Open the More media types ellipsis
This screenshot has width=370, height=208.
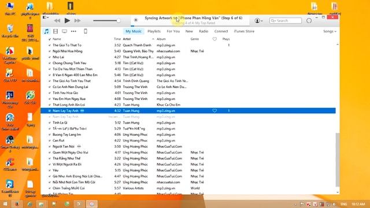73,31
